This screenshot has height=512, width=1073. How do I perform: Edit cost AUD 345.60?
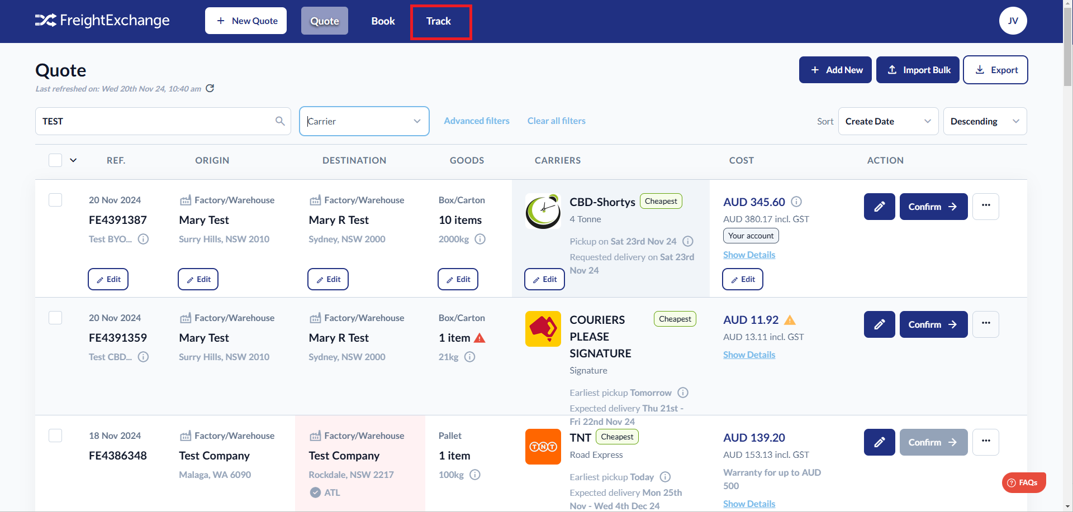pyautogui.click(x=743, y=279)
